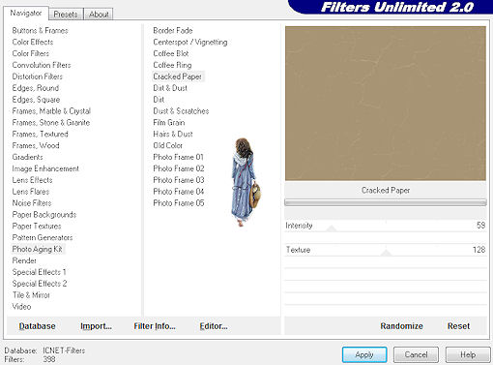Choose Photo Frame 03 filter
The height and width of the screenshot is (365, 493).
point(179,180)
